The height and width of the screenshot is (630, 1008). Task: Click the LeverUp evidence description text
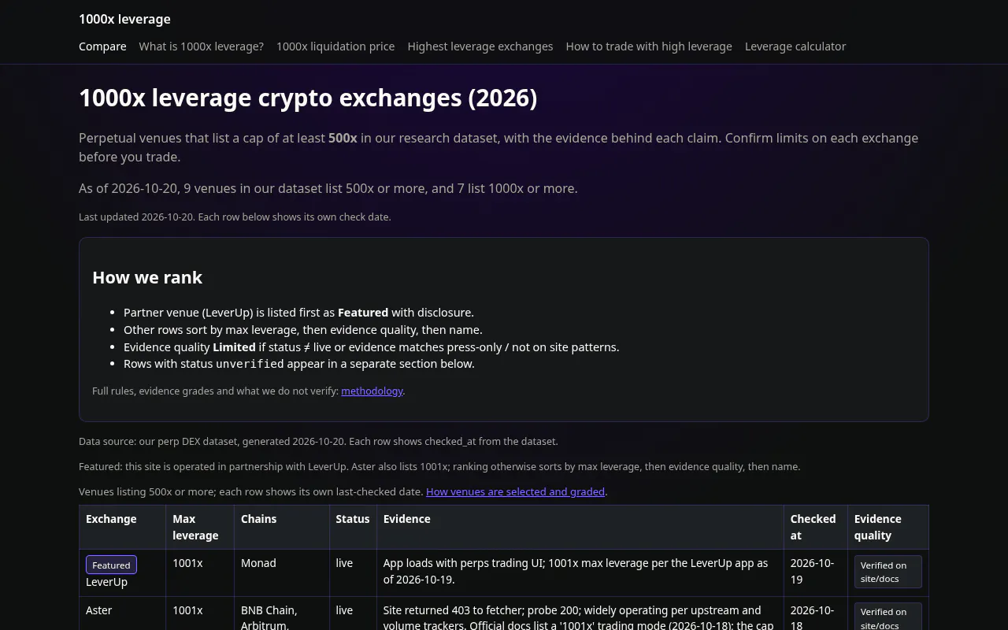[575, 571]
